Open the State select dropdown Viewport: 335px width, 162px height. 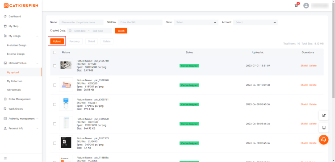(x=196, y=22)
